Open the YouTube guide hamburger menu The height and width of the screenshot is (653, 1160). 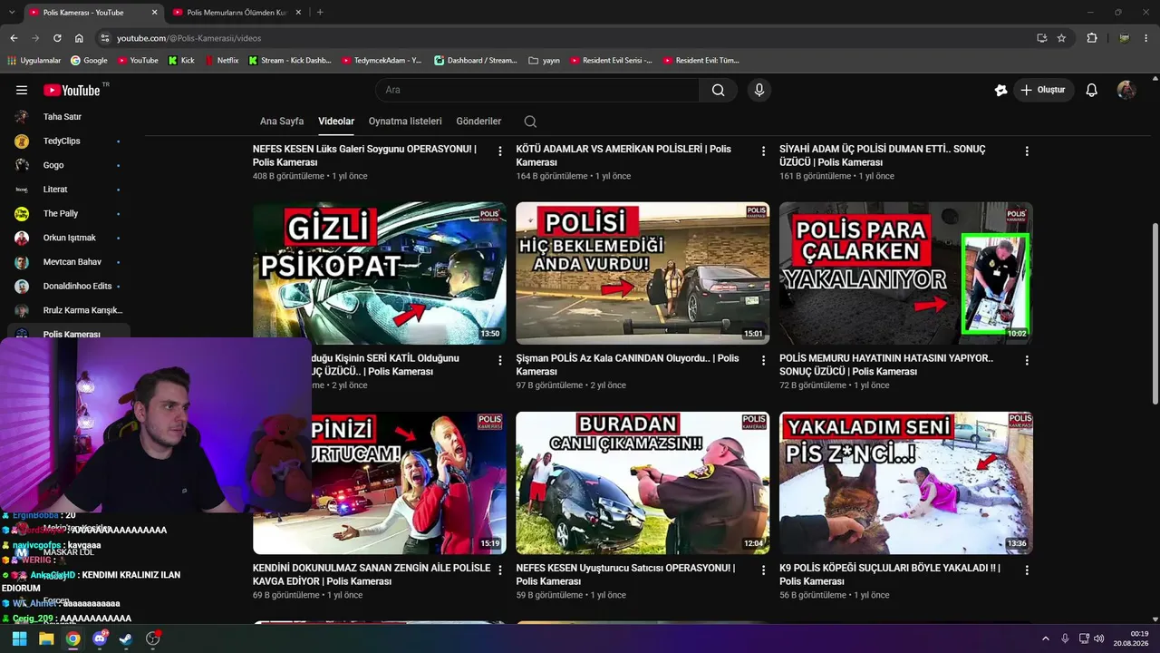[22, 90]
